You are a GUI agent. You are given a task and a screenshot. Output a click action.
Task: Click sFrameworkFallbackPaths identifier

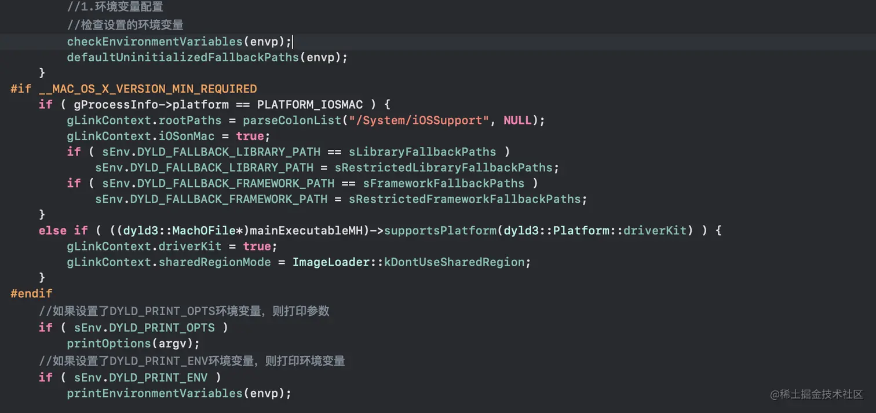(x=443, y=183)
